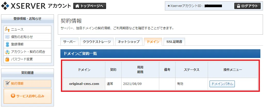Click the ドメインご契約一覧 heading bar
The height and width of the screenshot is (108, 264).
click(160, 54)
